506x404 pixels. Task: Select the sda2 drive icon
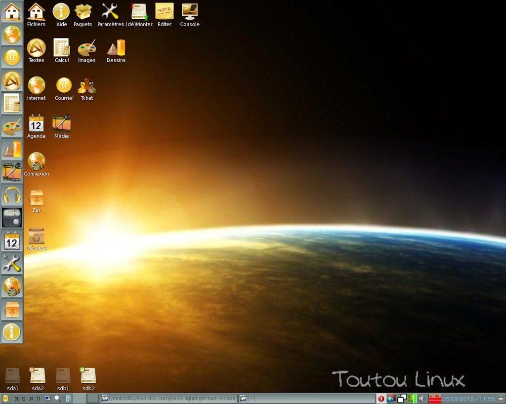(x=38, y=379)
